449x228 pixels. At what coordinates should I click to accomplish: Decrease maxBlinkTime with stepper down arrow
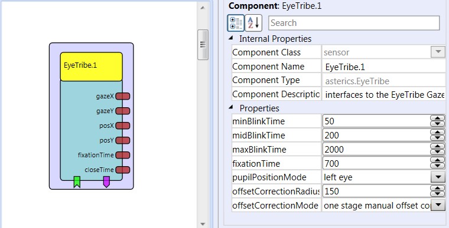coord(438,152)
